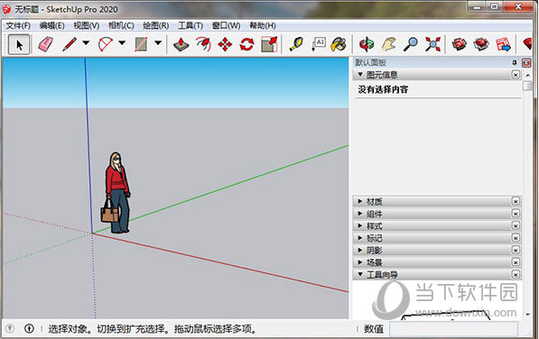This screenshot has width=539, height=339.
Task: Expand the 标记 panel
Action: click(360, 238)
